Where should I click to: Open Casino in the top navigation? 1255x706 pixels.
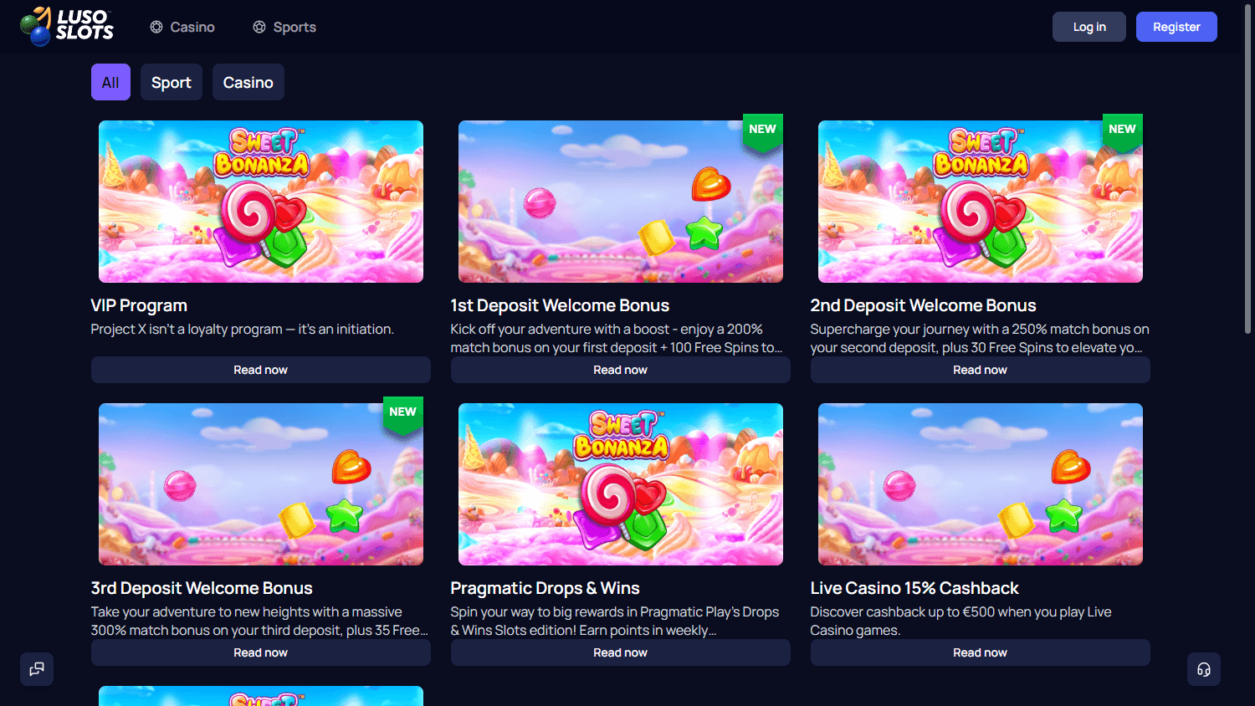pyautogui.click(x=182, y=27)
